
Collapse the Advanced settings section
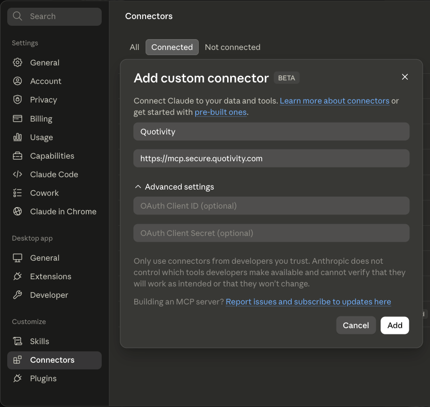174,186
